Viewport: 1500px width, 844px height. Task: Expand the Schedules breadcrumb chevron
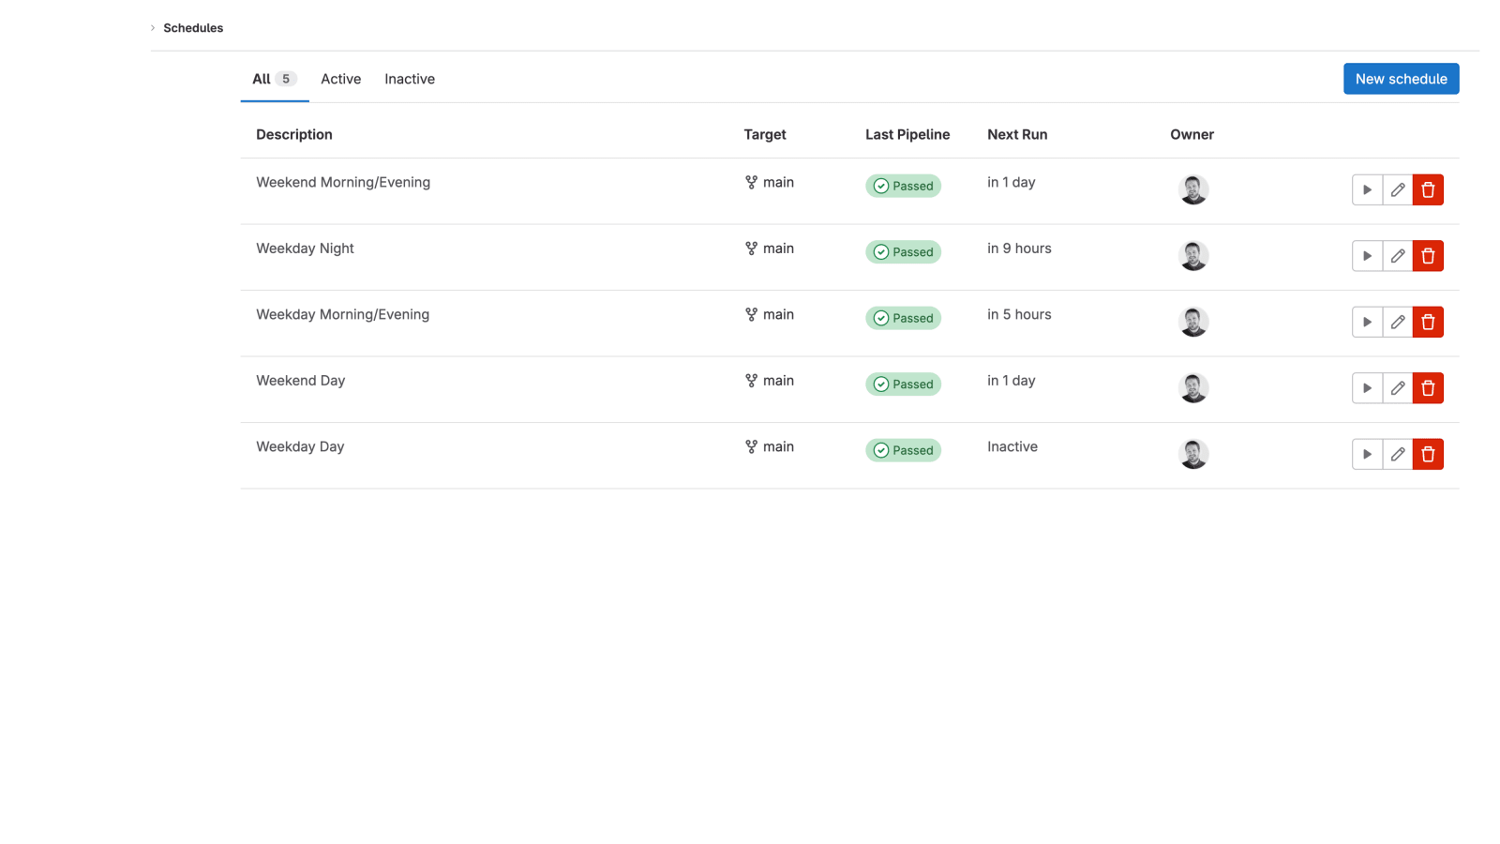pyautogui.click(x=153, y=28)
